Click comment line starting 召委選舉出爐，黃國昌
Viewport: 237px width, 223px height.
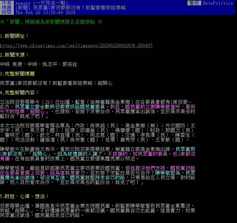pyautogui.click(x=97, y=206)
